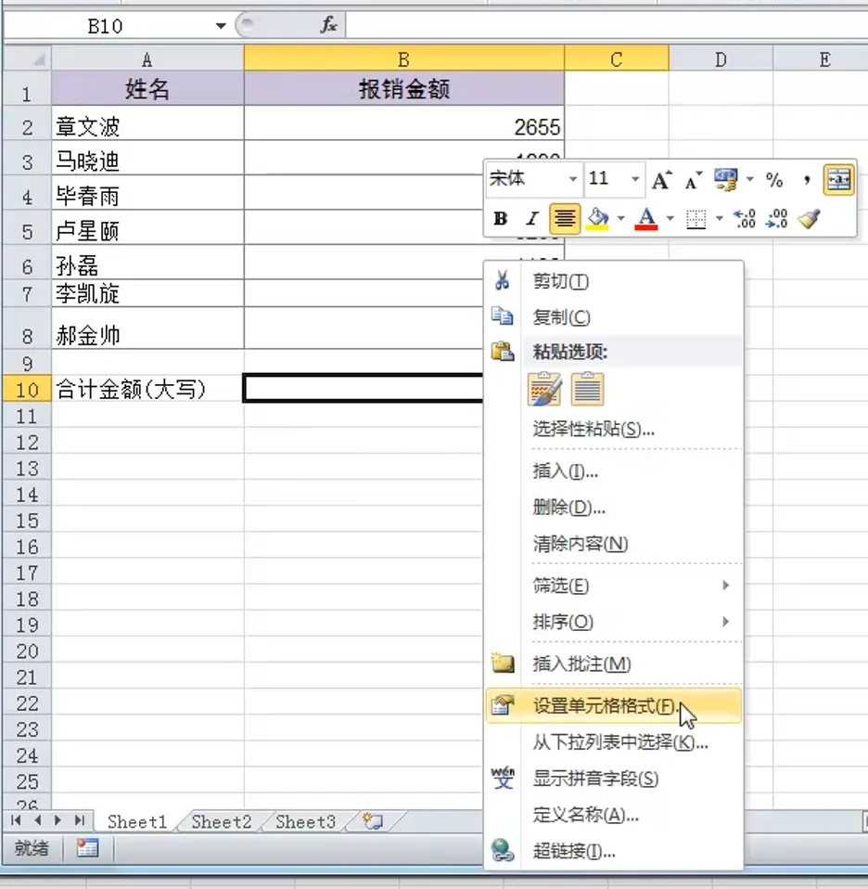Open fill color dropdown arrow
Image resolution: width=868 pixels, height=889 pixels.
pyautogui.click(x=621, y=218)
